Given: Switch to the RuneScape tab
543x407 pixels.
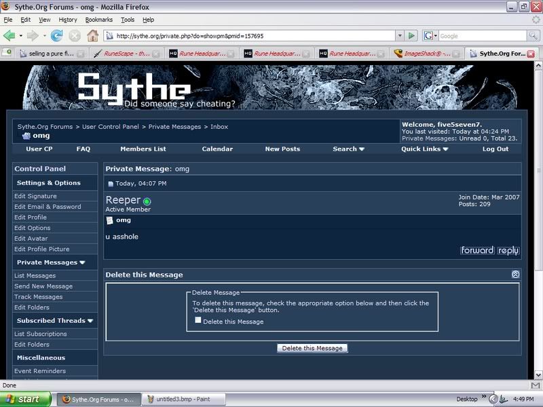Looking at the screenshot, I should pos(127,54).
